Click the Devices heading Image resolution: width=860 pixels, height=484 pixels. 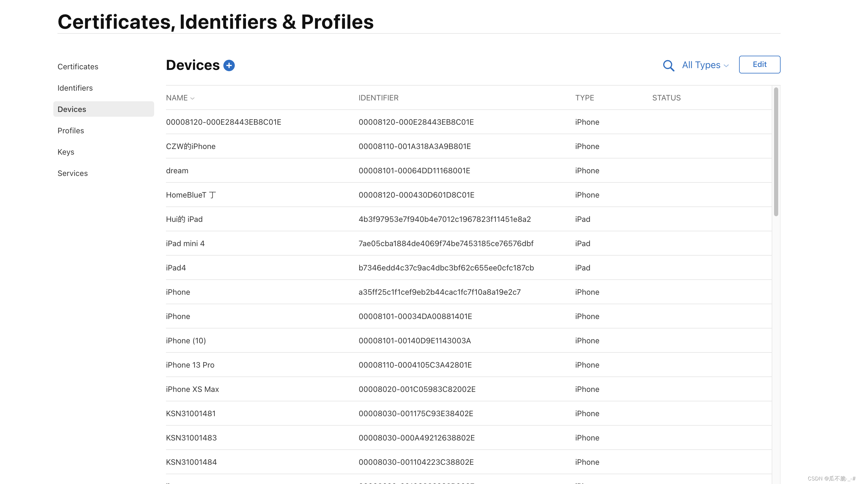coord(192,65)
